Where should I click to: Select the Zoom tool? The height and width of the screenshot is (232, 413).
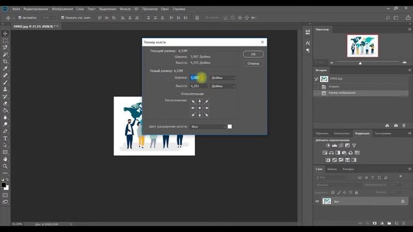5,166
